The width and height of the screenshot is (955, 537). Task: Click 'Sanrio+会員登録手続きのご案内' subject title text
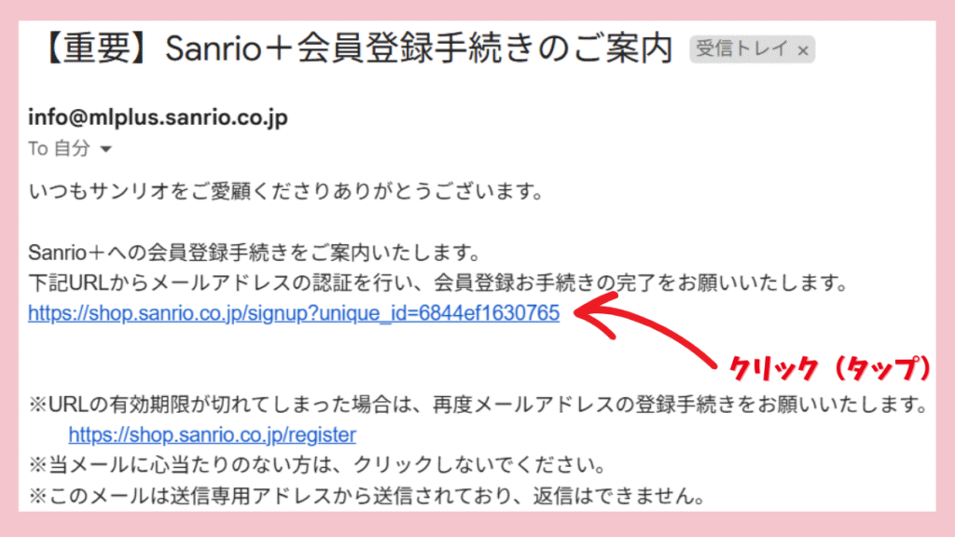[x=419, y=48]
